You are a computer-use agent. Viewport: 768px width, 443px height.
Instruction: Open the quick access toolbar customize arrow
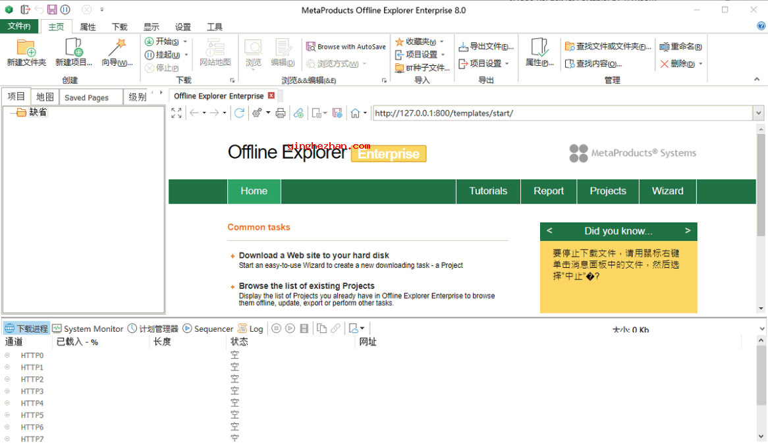coord(102,9)
